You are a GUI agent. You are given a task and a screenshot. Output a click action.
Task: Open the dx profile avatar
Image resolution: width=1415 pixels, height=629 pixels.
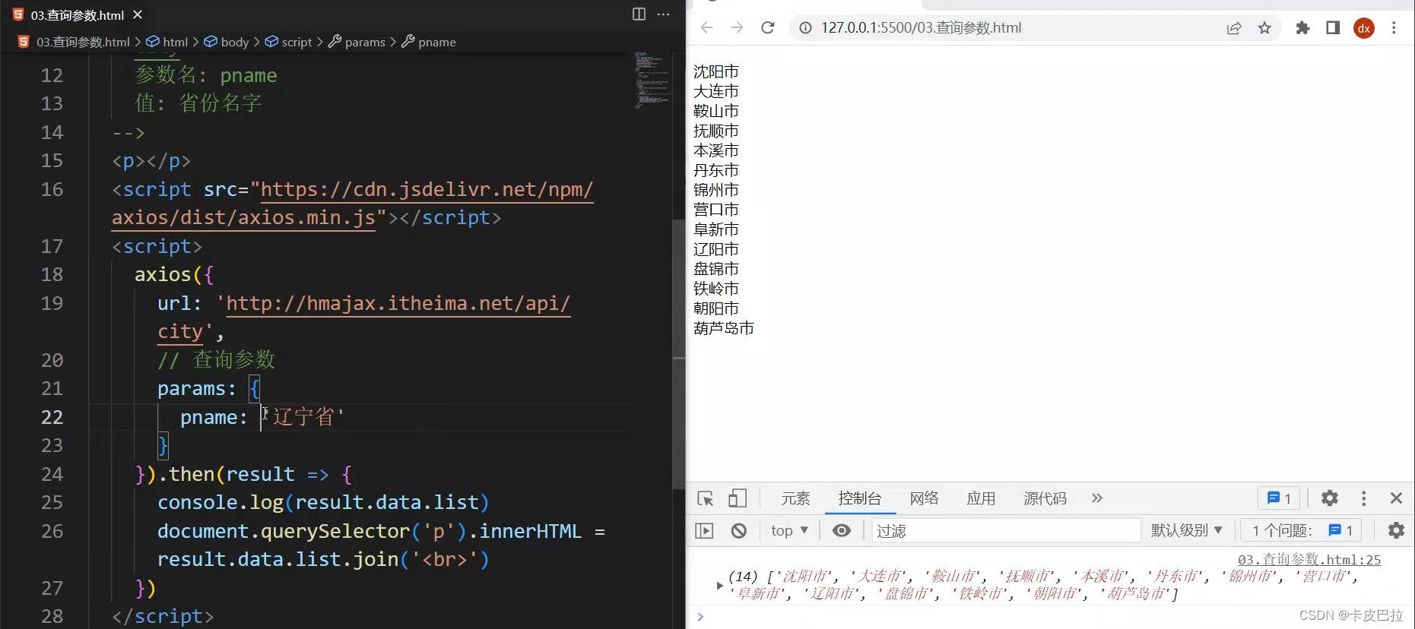tap(1364, 28)
